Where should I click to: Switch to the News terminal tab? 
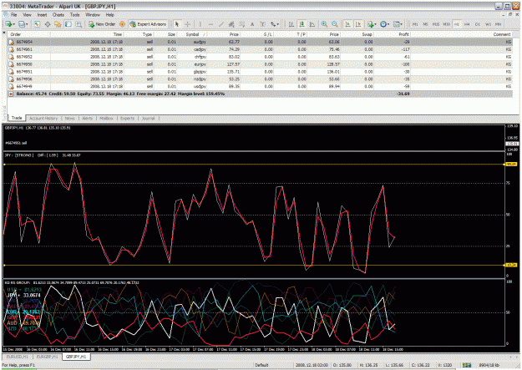pos(70,119)
